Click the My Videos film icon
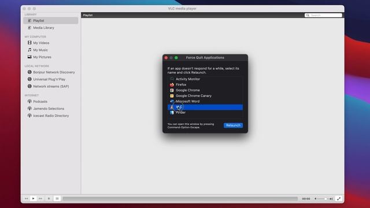Viewport: 370px width, 208px height. 29,43
